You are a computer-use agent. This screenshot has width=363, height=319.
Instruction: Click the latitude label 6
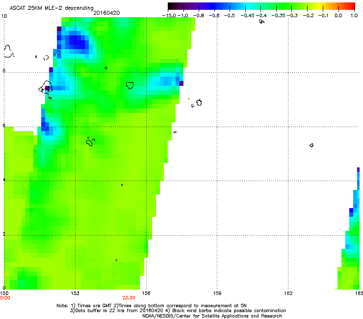[x=4, y=125]
